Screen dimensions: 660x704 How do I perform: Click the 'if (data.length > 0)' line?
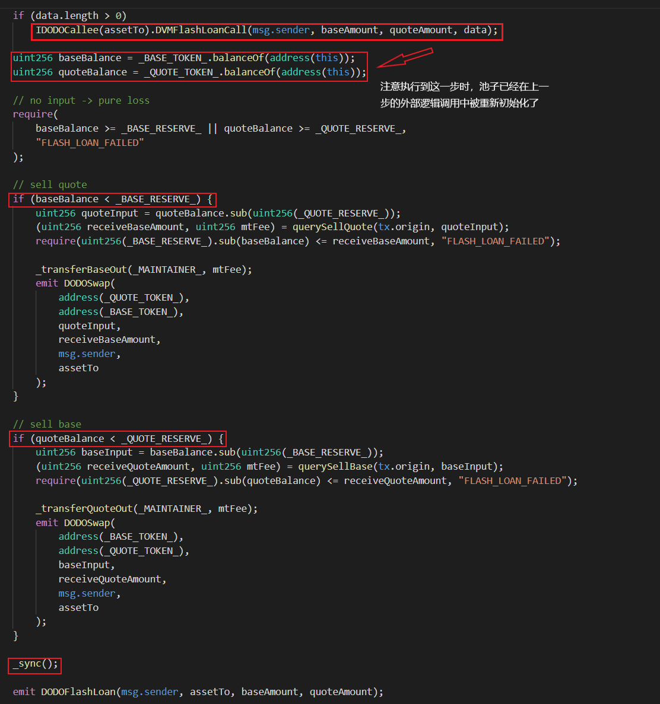pyautogui.click(x=69, y=15)
